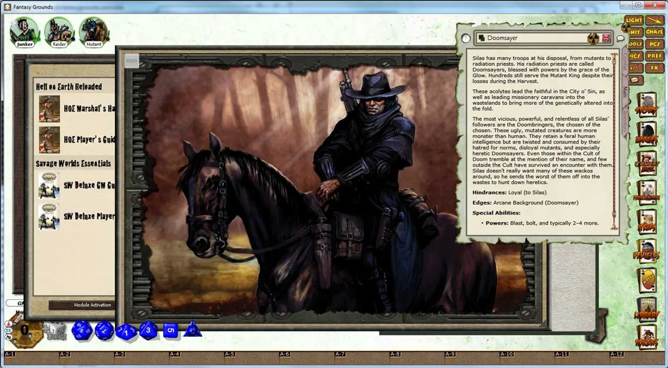Image resolution: width=668 pixels, height=368 pixels.
Task: Select the HOE Player's Guide module
Action: point(76,139)
